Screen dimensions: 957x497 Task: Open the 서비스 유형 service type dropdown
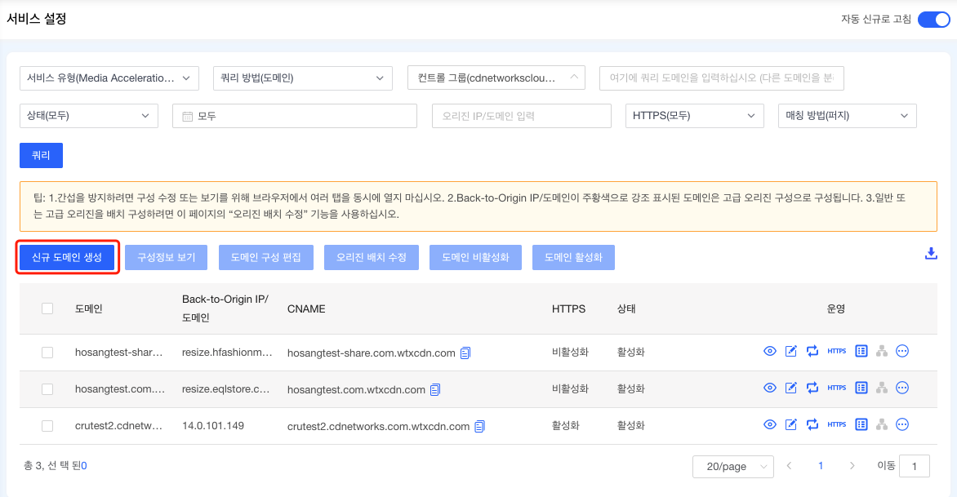pos(109,78)
